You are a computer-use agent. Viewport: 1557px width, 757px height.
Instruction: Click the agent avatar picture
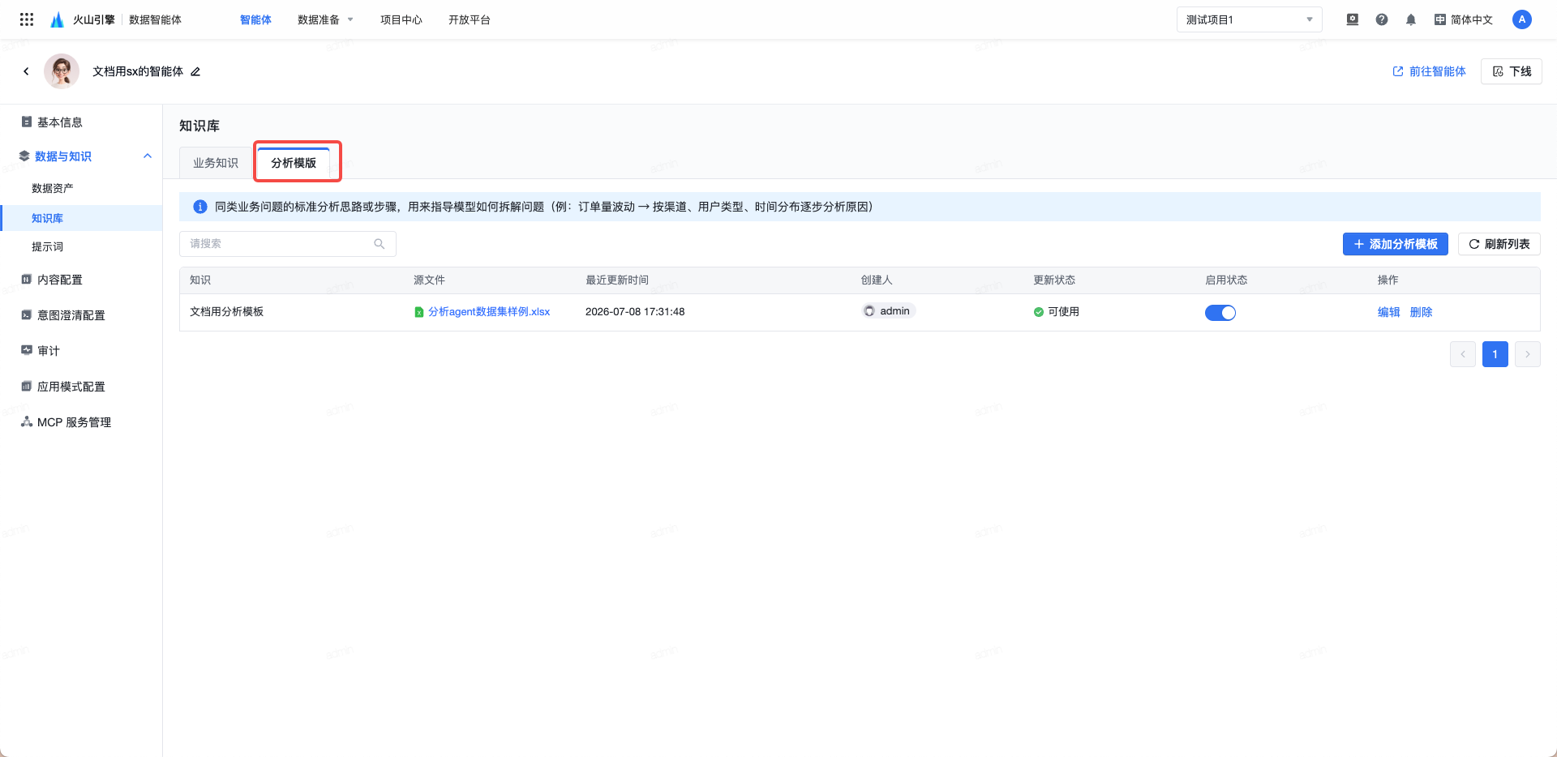tap(62, 71)
